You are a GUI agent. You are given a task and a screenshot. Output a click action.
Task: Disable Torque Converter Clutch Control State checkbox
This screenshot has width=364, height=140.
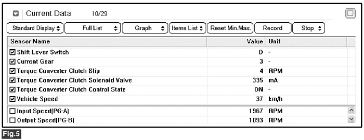pyautogui.click(x=13, y=90)
